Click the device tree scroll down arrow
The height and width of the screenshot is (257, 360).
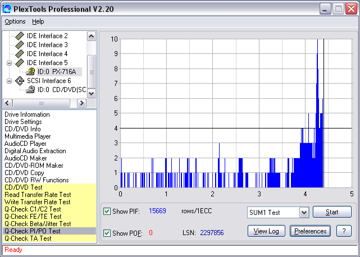(x=92, y=93)
